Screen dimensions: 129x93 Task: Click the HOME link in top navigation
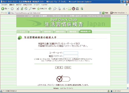(x=30, y=16)
